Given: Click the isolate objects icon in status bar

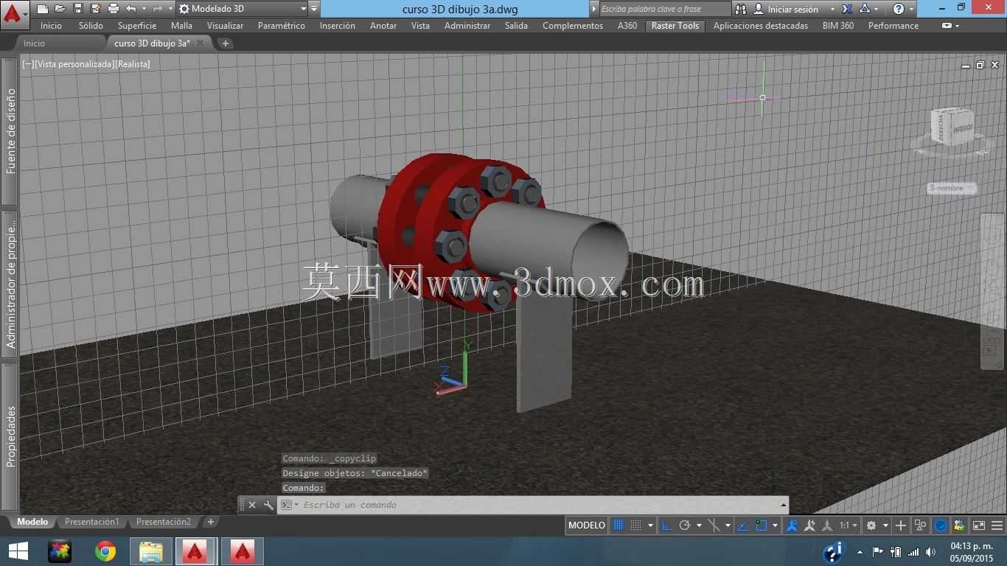Looking at the screenshot, I should [920, 525].
